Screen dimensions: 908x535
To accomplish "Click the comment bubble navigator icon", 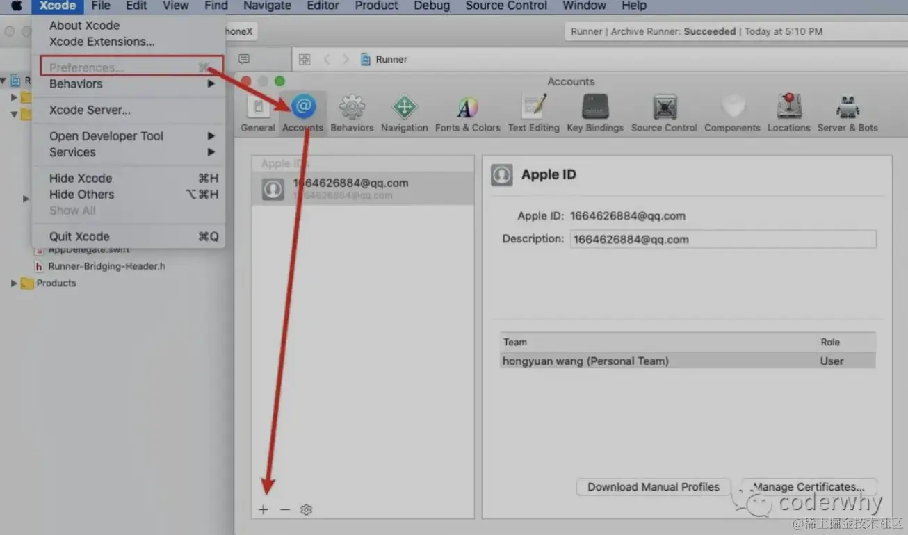I will 243,59.
